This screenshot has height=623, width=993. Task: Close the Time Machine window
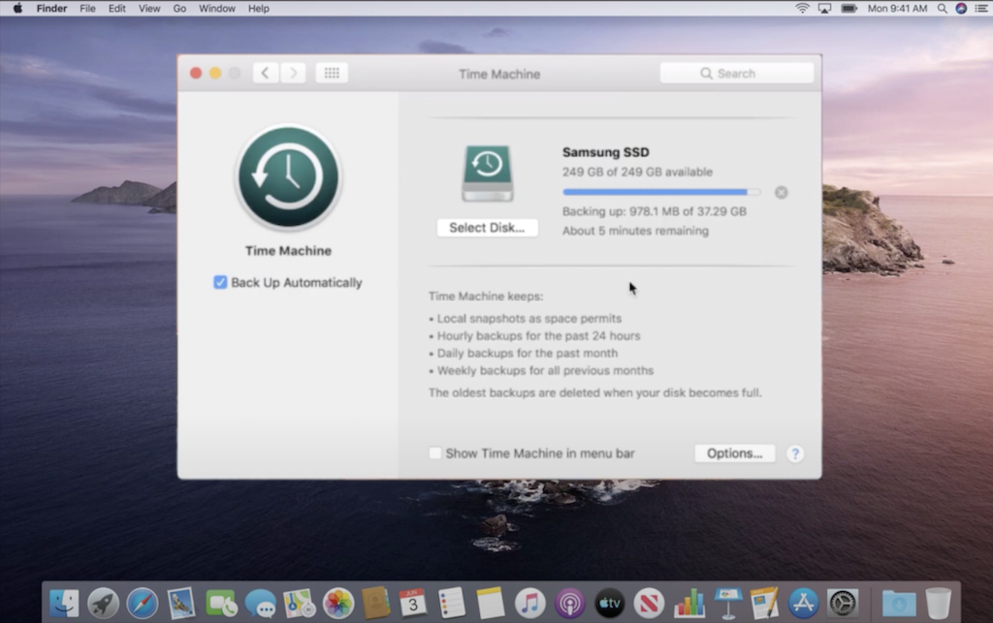pos(196,74)
